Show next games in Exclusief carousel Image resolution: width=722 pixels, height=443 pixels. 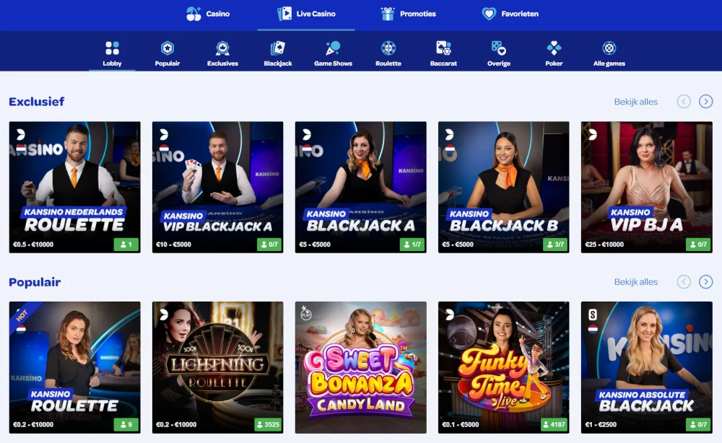[705, 101]
